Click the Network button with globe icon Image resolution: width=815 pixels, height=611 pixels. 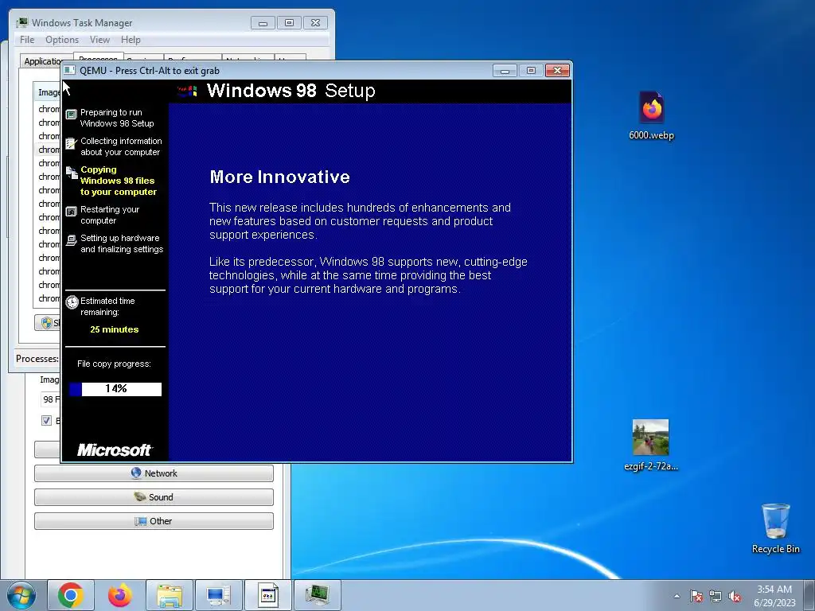coord(154,473)
